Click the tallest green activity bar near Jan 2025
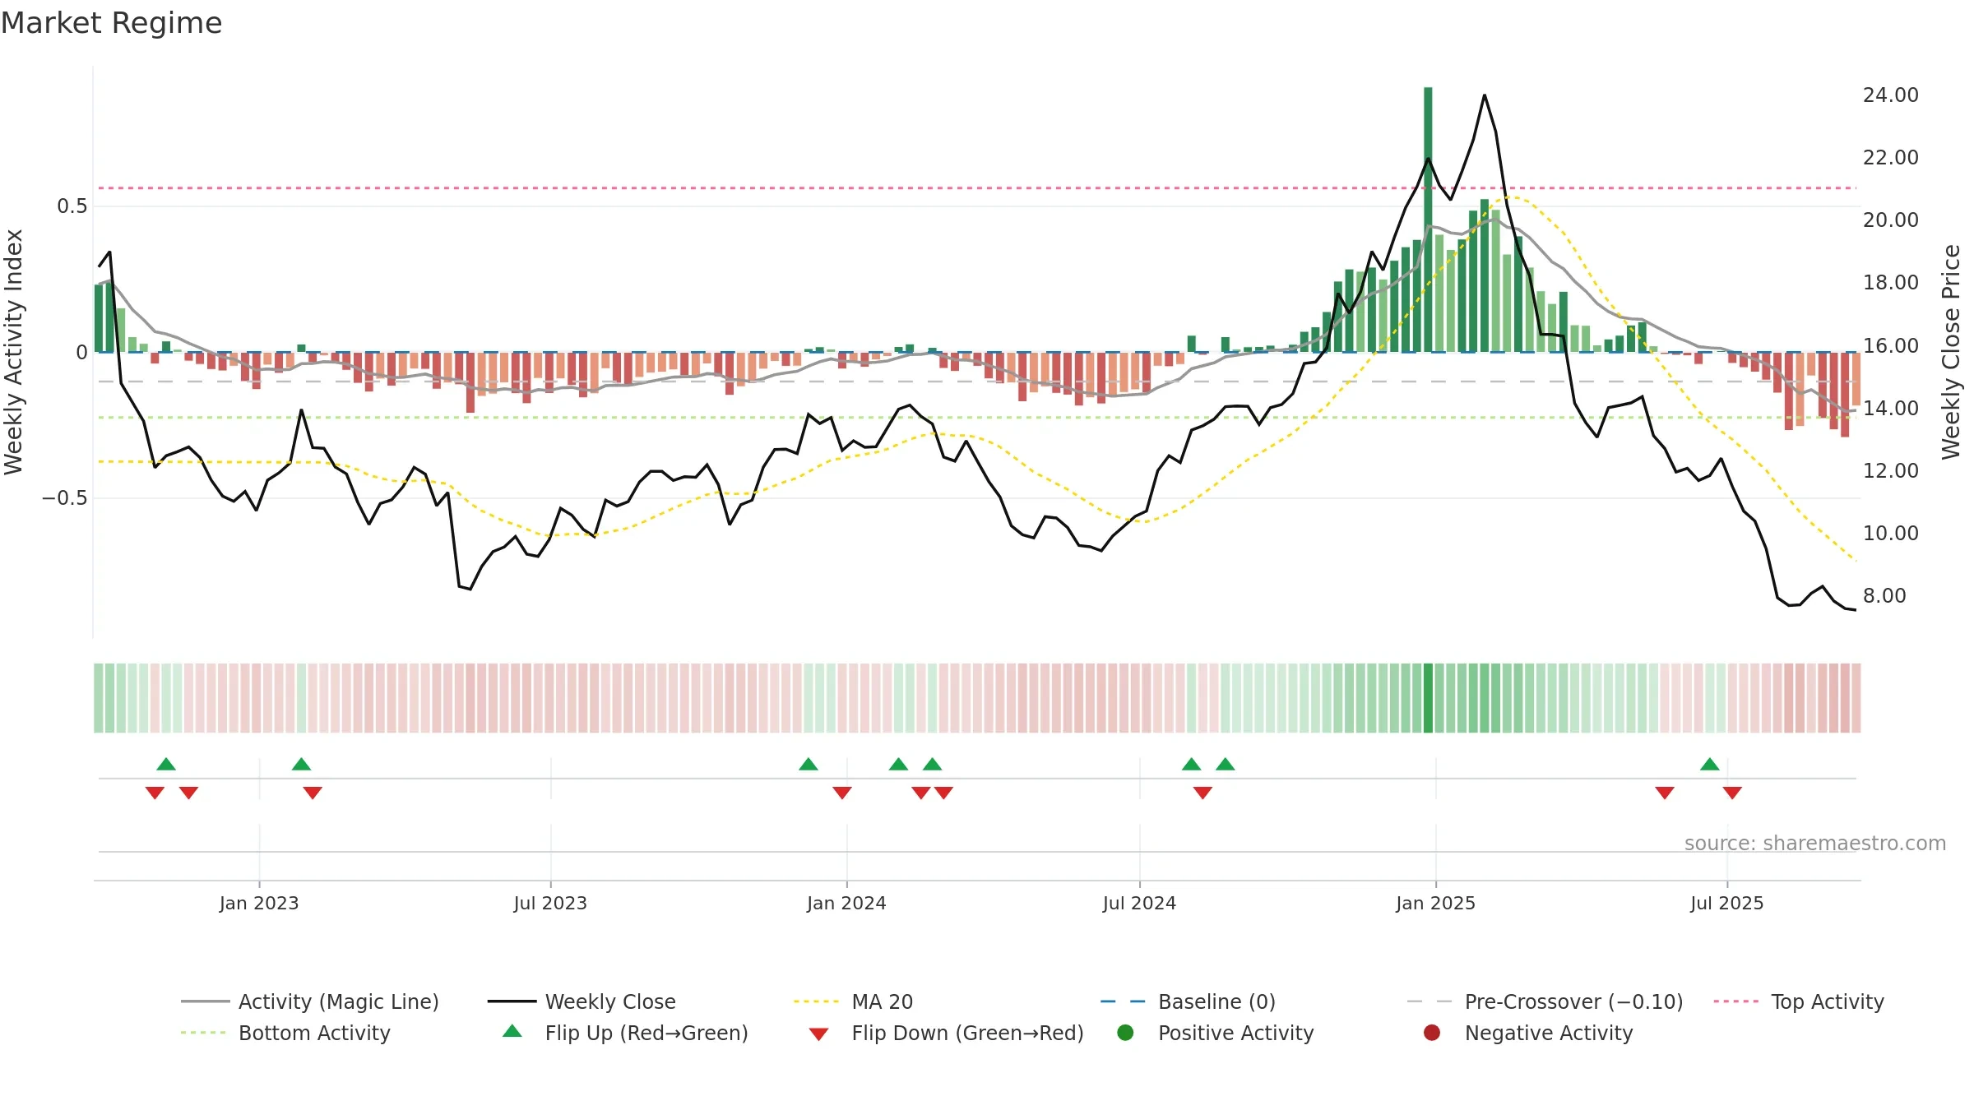This screenshot has height=1110, width=1974. click(1428, 220)
